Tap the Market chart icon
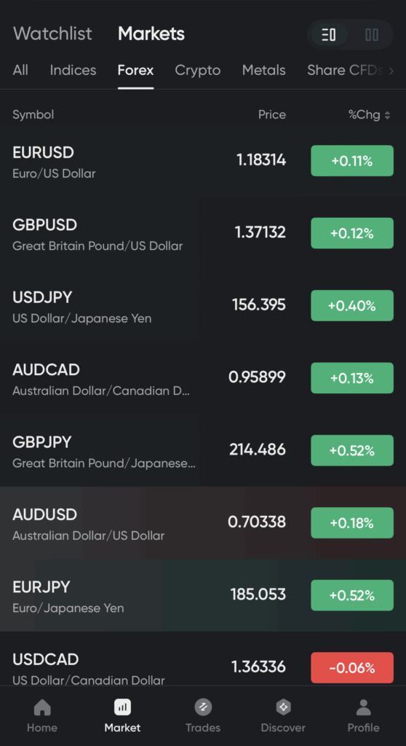Screen dimensions: 406x746 click(x=123, y=707)
